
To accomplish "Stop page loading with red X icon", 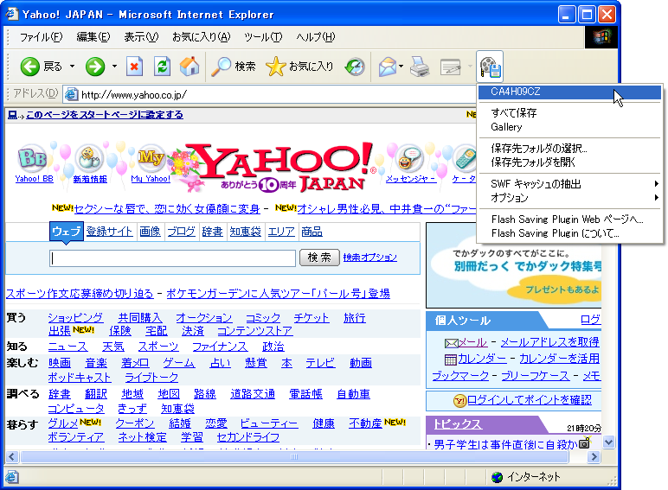I will [134, 67].
